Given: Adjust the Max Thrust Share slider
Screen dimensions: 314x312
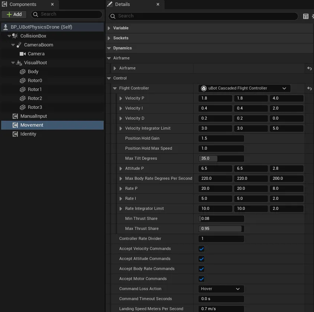Looking at the screenshot, I should [221, 228].
